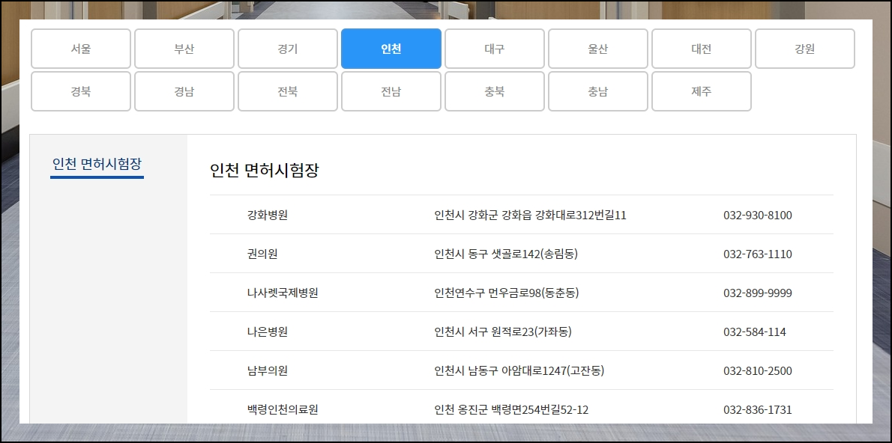Click the hospital name 권의원
The image size is (892, 443).
[262, 254]
